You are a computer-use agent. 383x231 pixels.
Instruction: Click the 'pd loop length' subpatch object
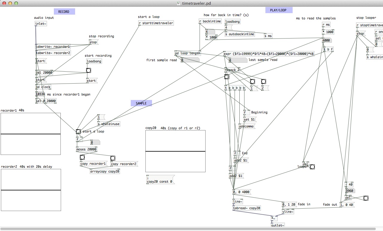click(188, 53)
